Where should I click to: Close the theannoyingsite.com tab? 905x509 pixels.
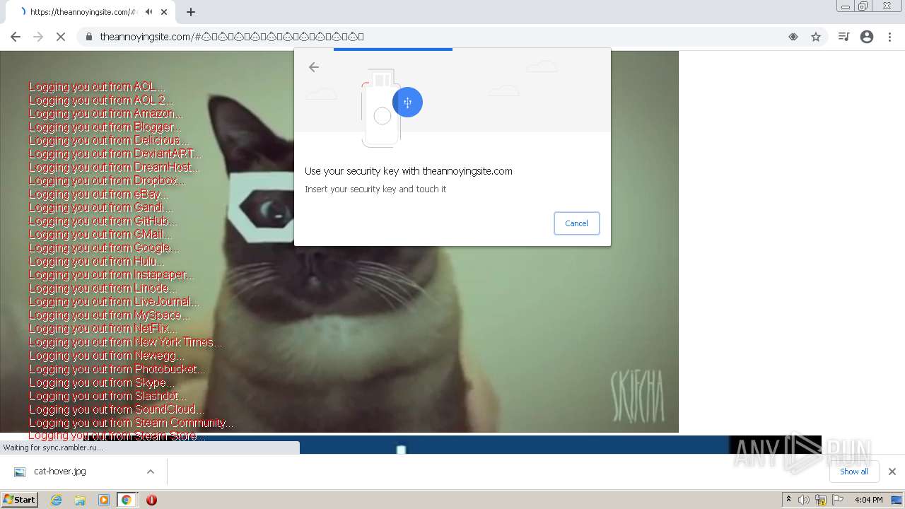click(x=164, y=12)
